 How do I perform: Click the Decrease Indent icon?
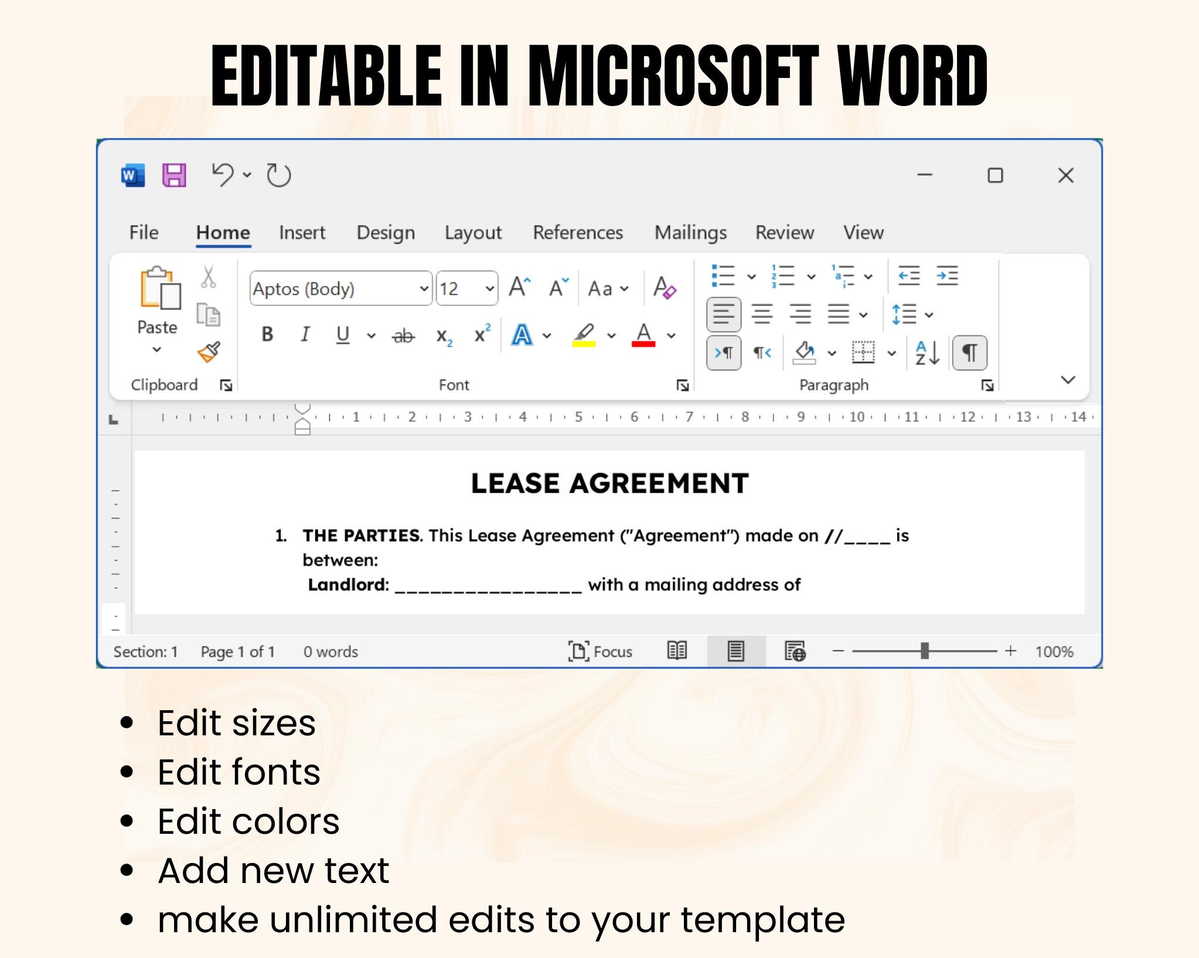click(x=909, y=275)
